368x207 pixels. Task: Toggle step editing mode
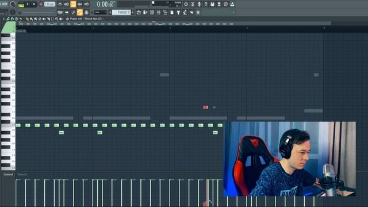[73, 12]
